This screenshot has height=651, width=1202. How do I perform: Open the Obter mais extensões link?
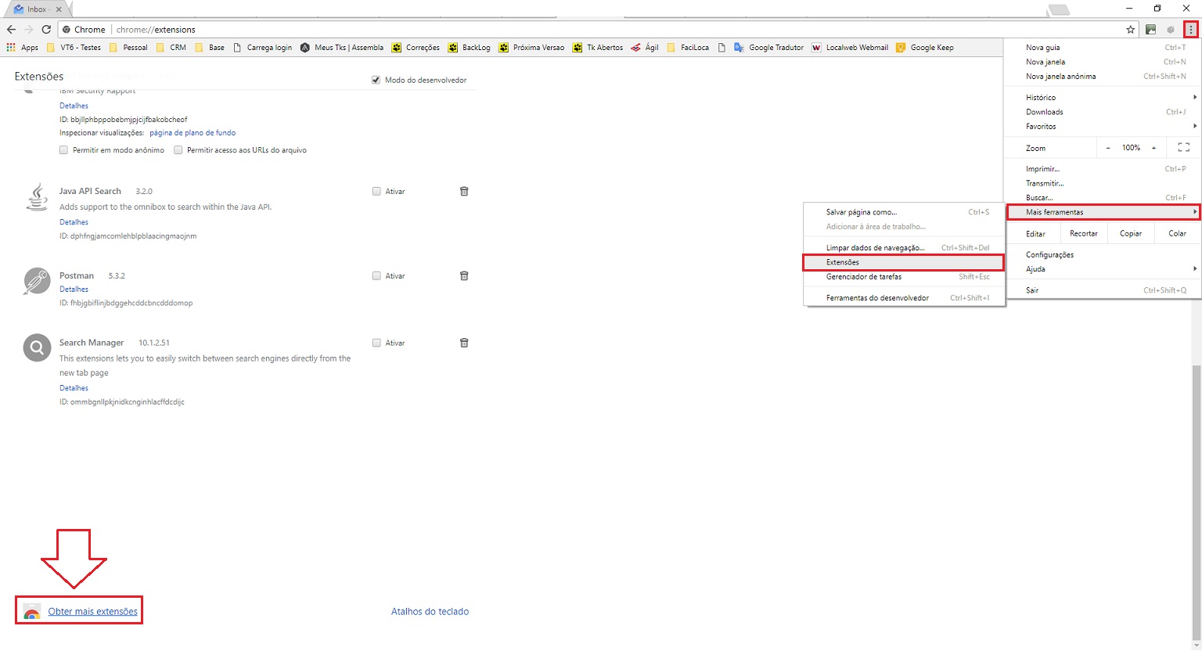click(x=92, y=612)
